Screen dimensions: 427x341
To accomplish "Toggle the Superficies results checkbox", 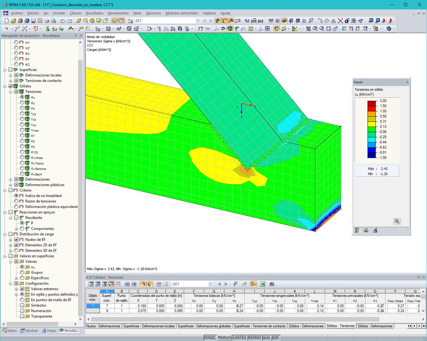I will pyautogui.click(x=11, y=69).
